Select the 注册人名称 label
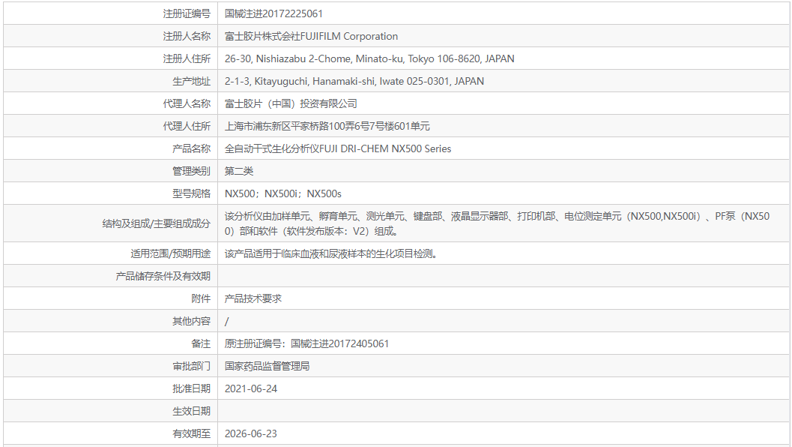 click(187, 37)
